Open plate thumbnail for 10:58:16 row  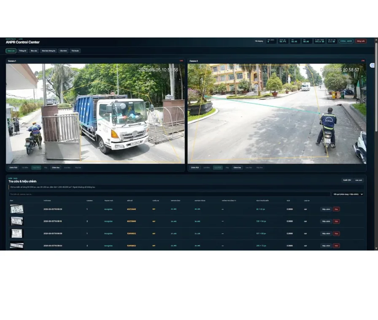pos(16,221)
